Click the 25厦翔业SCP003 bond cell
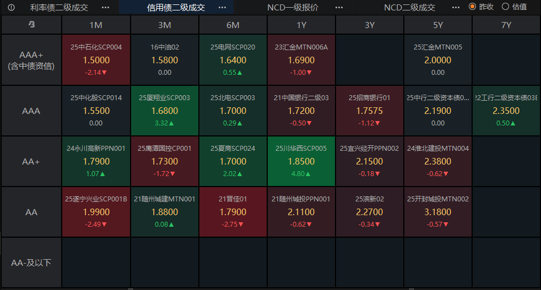Screen dimensions: 541x290 164,111
